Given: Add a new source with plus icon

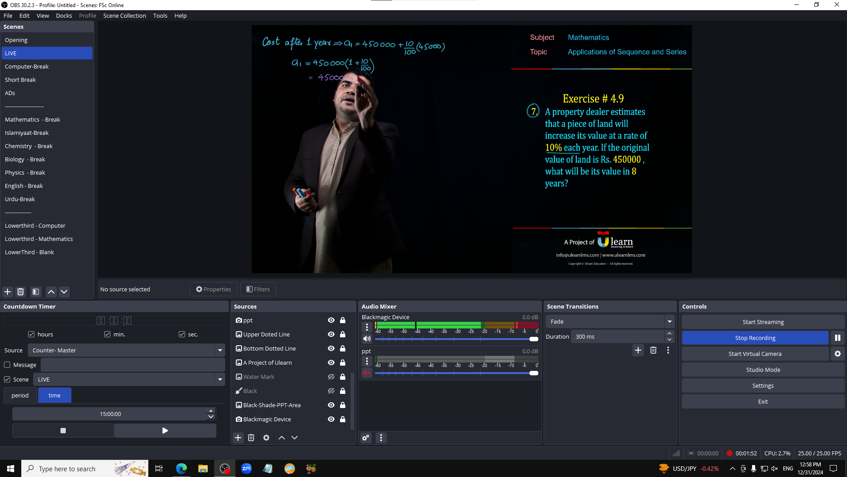Looking at the screenshot, I should (238, 438).
